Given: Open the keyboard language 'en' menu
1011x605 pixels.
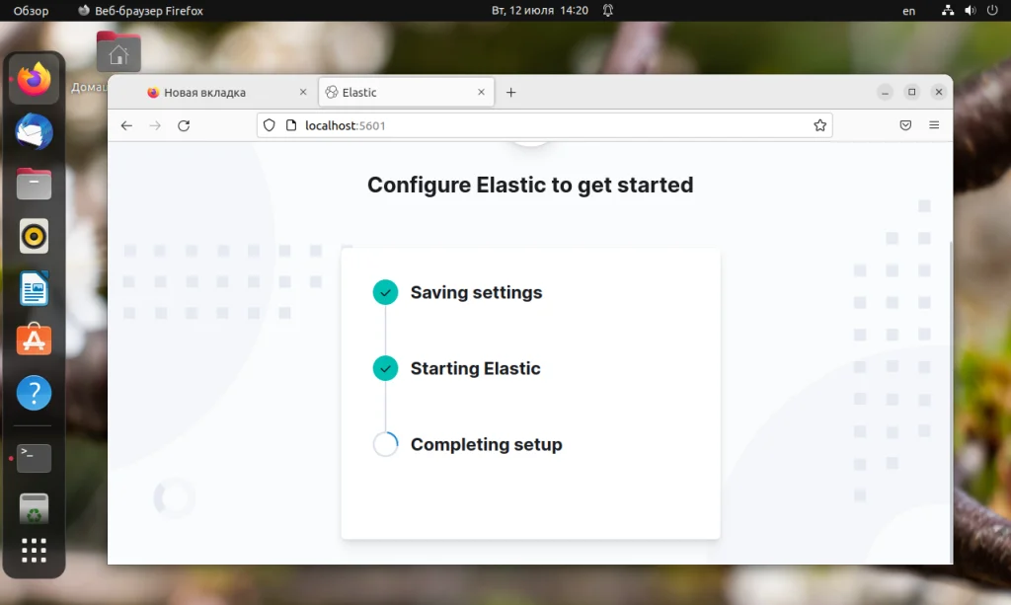Looking at the screenshot, I should (908, 11).
